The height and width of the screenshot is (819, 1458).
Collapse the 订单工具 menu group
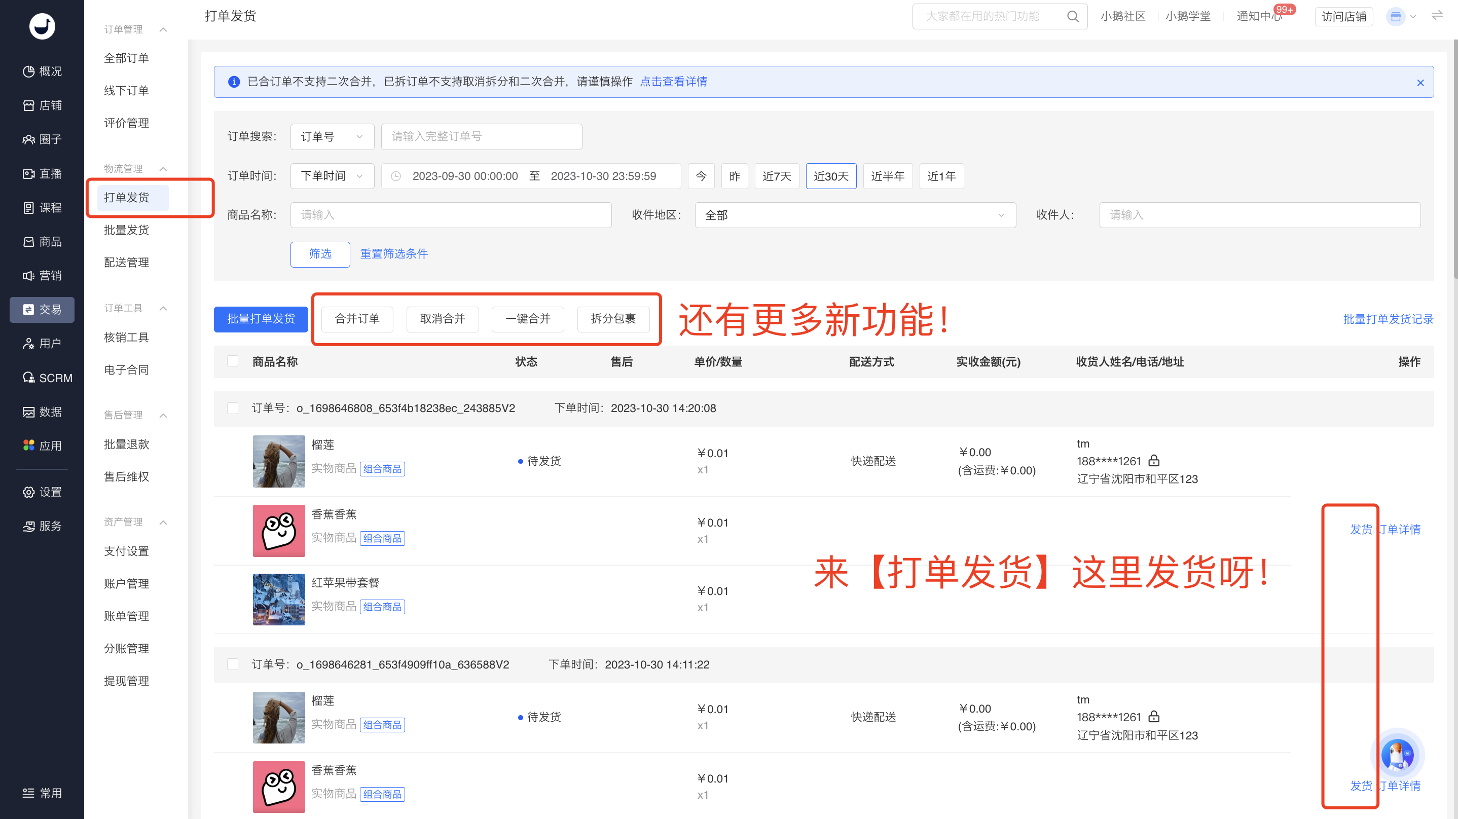point(164,309)
